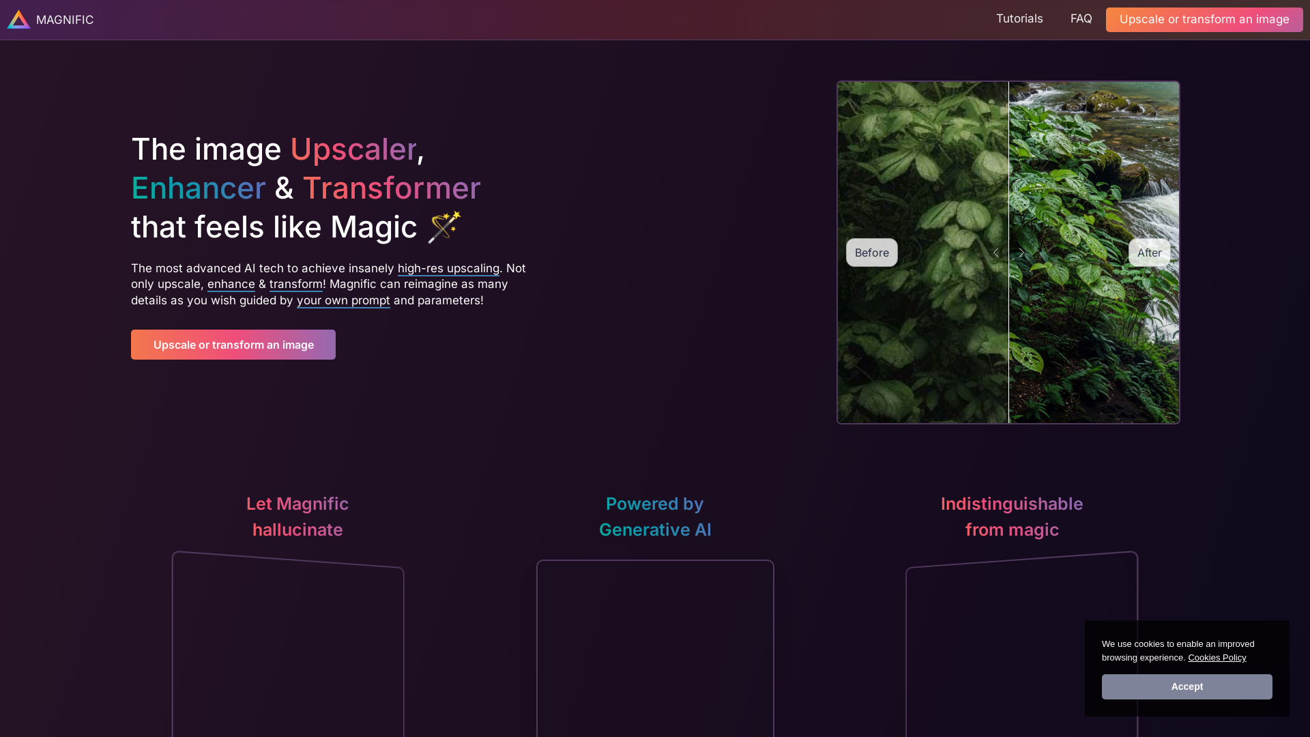Click the Upscaler word in the headline

pyautogui.click(x=353, y=149)
